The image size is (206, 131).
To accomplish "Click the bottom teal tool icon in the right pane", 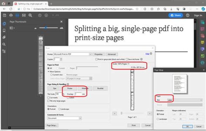I will pyautogui.click(x=203, y=63).
